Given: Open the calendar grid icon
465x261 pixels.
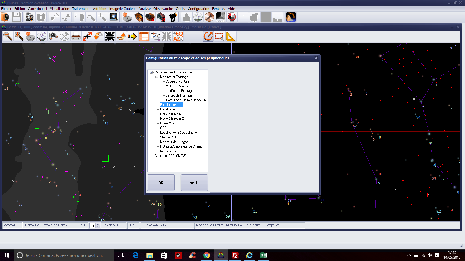Looking at the screenshot, I should point(144,37).
